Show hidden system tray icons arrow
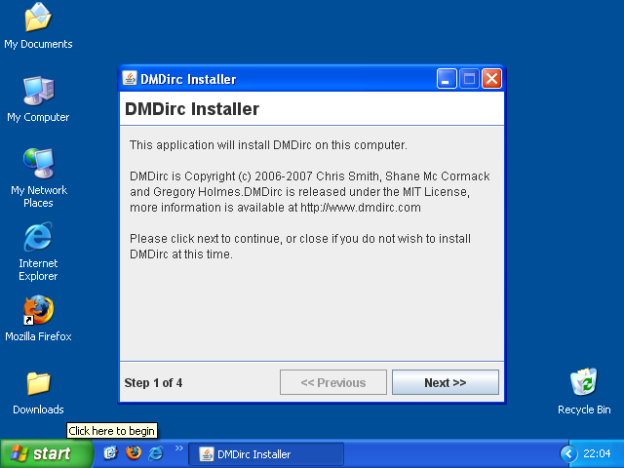Viewport: 624px width, 468px height. 568,453
